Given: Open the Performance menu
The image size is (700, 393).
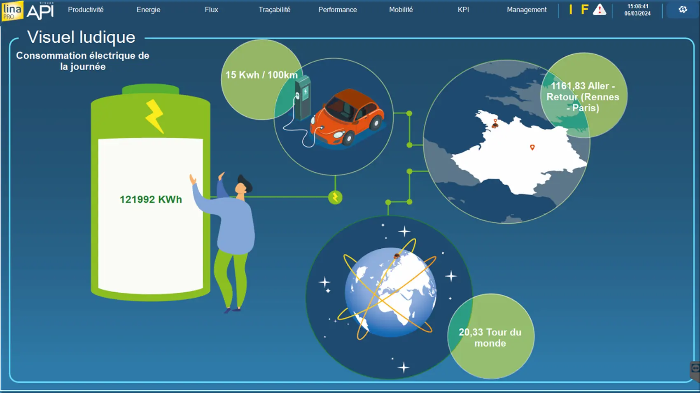Looking at the screenshot, I should (337, 9).
